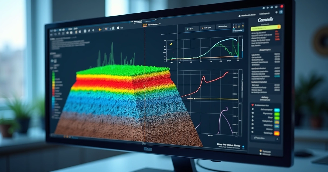Select the first tab button above the chart
Viewport: 328px width, 172px height.
pos(192,28)
